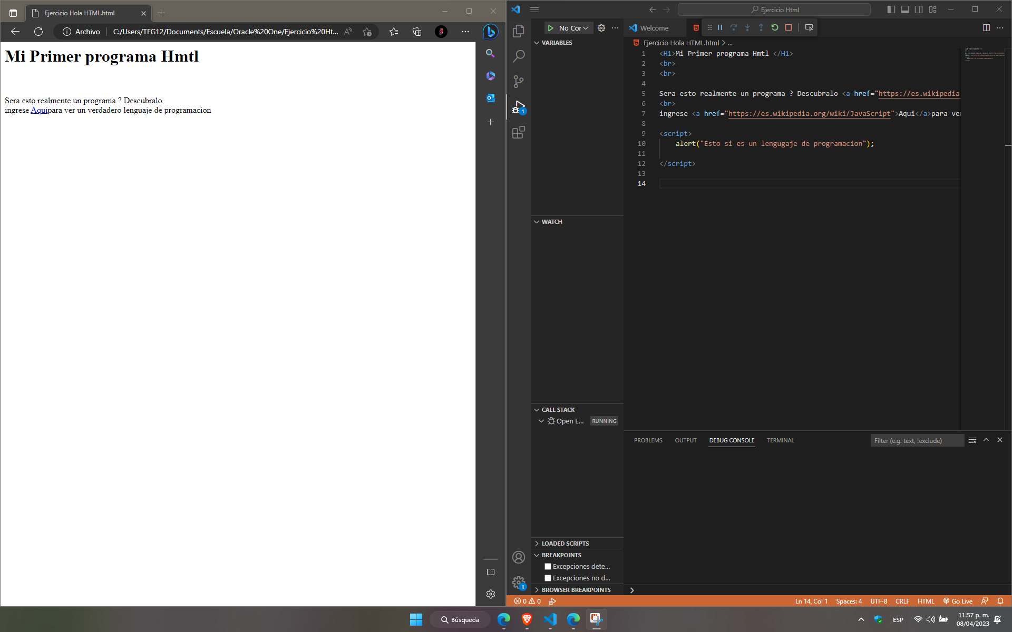Toggle the primary side bar layout icon
1012x632 pixels.
coord(891,9)
